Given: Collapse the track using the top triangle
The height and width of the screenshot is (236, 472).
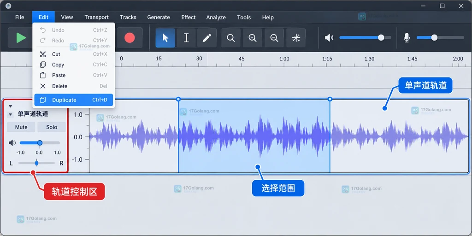Looking at the screenshot, I should pyautogui.click(x=11, y=106).
